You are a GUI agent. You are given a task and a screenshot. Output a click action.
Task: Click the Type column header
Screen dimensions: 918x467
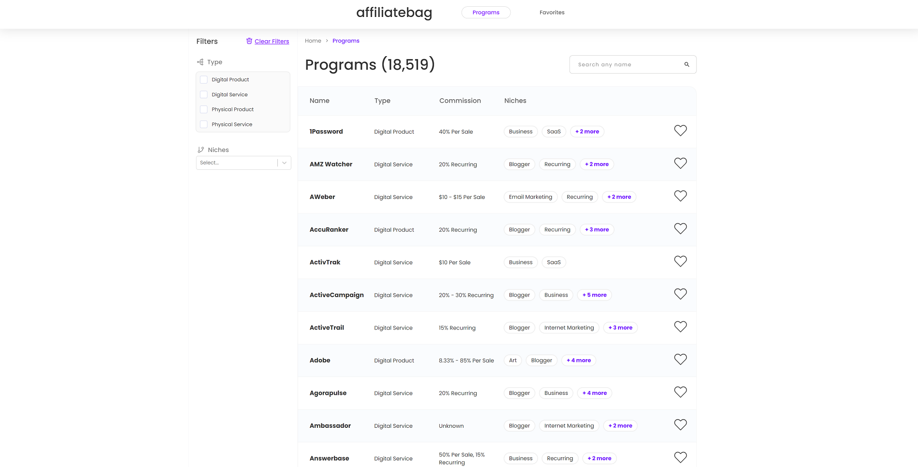[382, 101]
